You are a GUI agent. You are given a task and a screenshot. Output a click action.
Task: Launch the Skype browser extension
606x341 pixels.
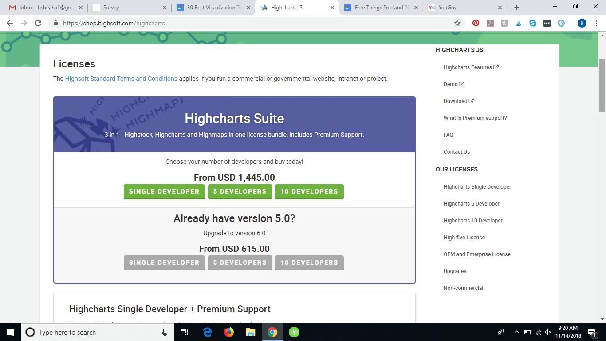coord(532,23)
